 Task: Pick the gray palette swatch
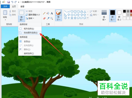click(128, 11)
